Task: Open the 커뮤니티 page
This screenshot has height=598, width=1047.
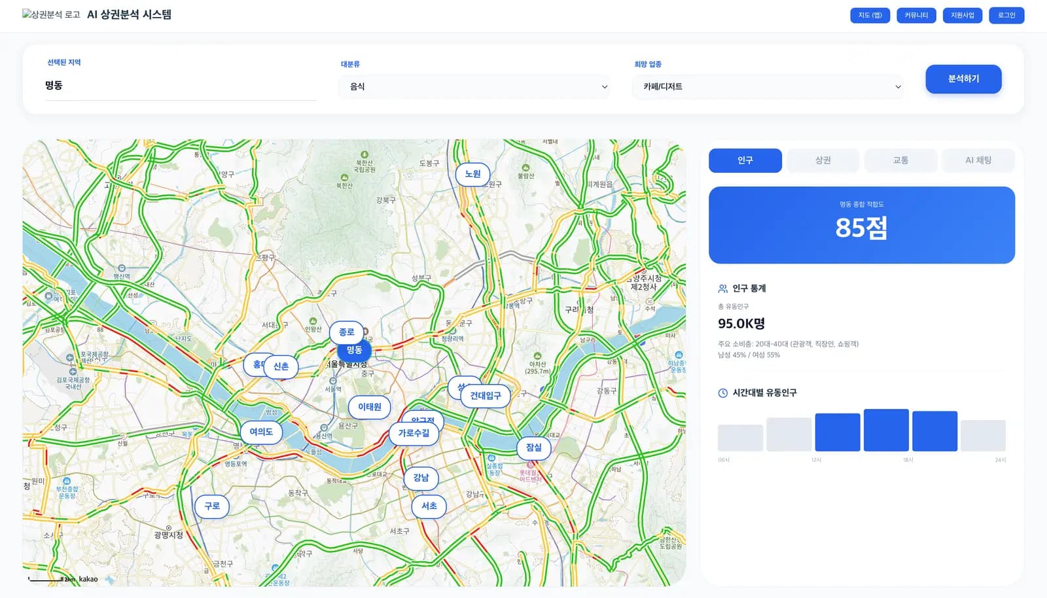Action: point(916,15)
